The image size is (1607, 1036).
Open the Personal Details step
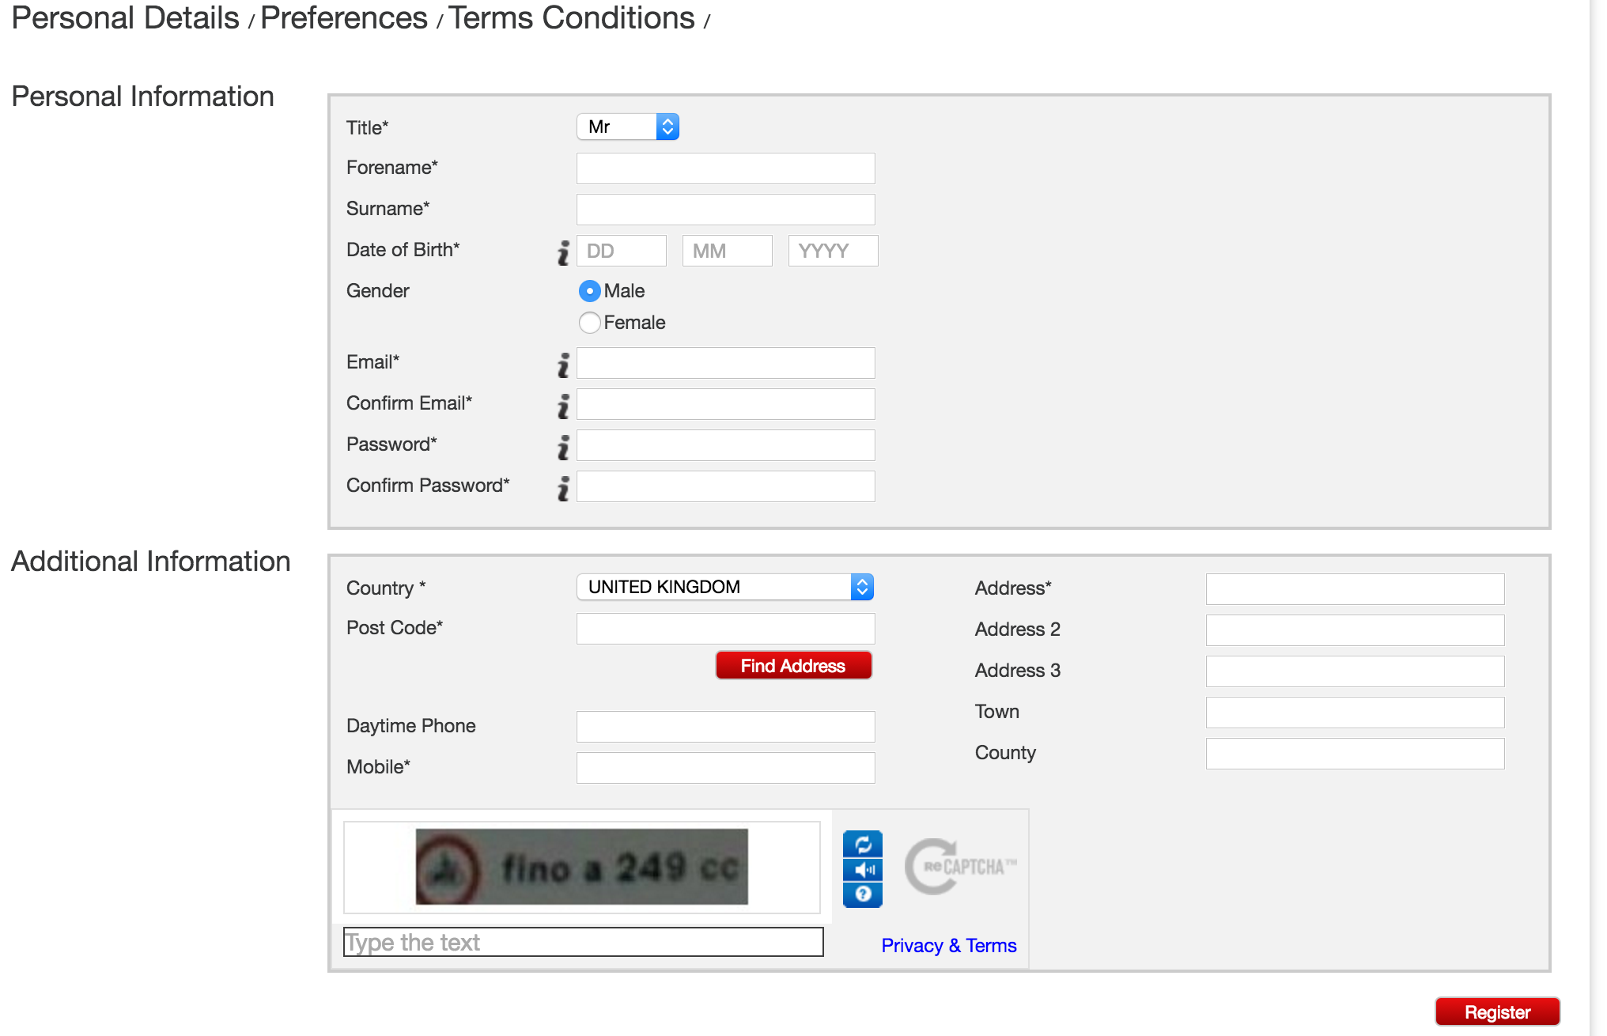pos(125,18)
